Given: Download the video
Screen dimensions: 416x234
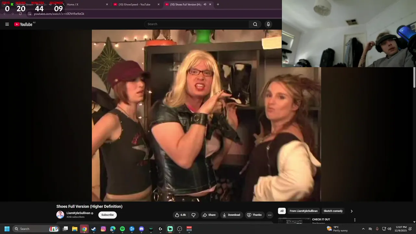Looking at the screenshot, I should (231, 215).
